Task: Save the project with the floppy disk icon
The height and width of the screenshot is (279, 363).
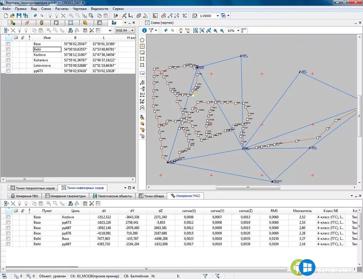Action: 19,16
